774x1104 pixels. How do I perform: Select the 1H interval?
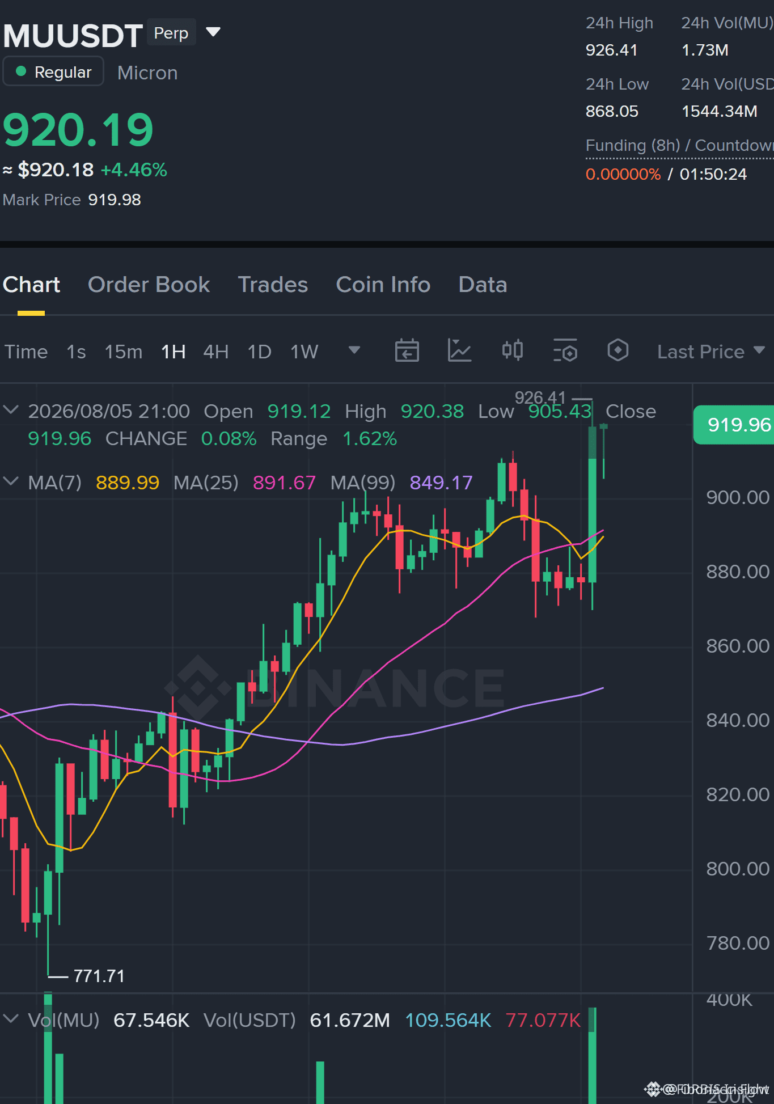[x=174, y=352]
